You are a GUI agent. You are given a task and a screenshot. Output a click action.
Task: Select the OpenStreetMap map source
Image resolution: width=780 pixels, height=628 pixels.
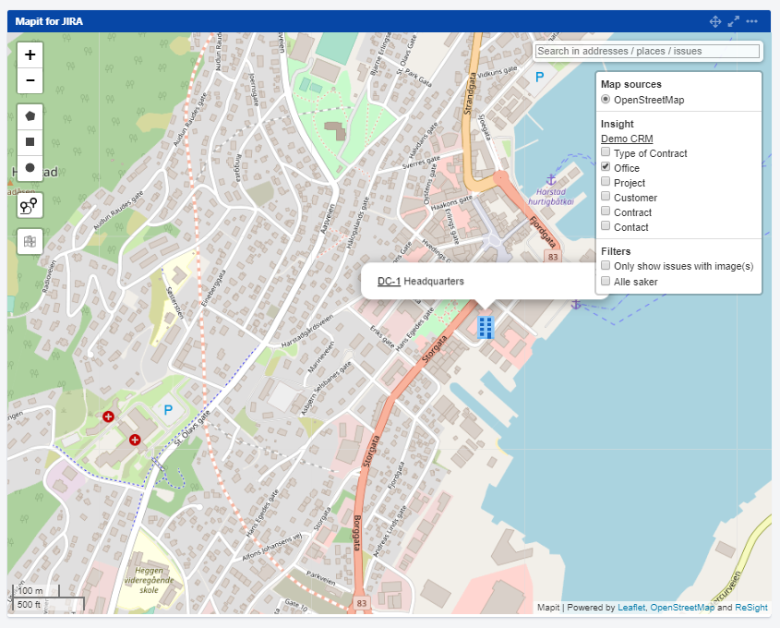click(x=606, y=100)
